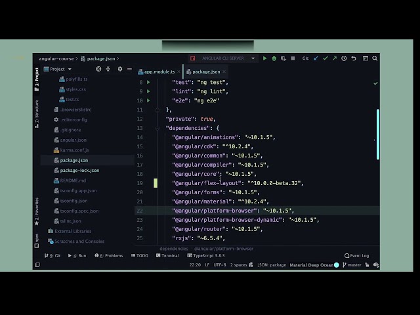Screen dimensions: 420x315
Task: Select styles.css in project tree
Action: 72,89
